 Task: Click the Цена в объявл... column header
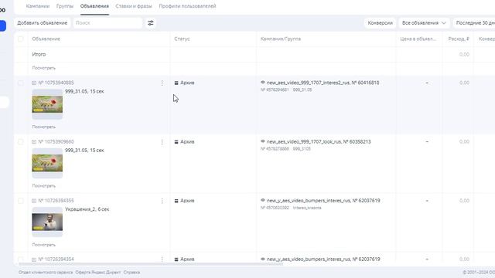(418, 39)
